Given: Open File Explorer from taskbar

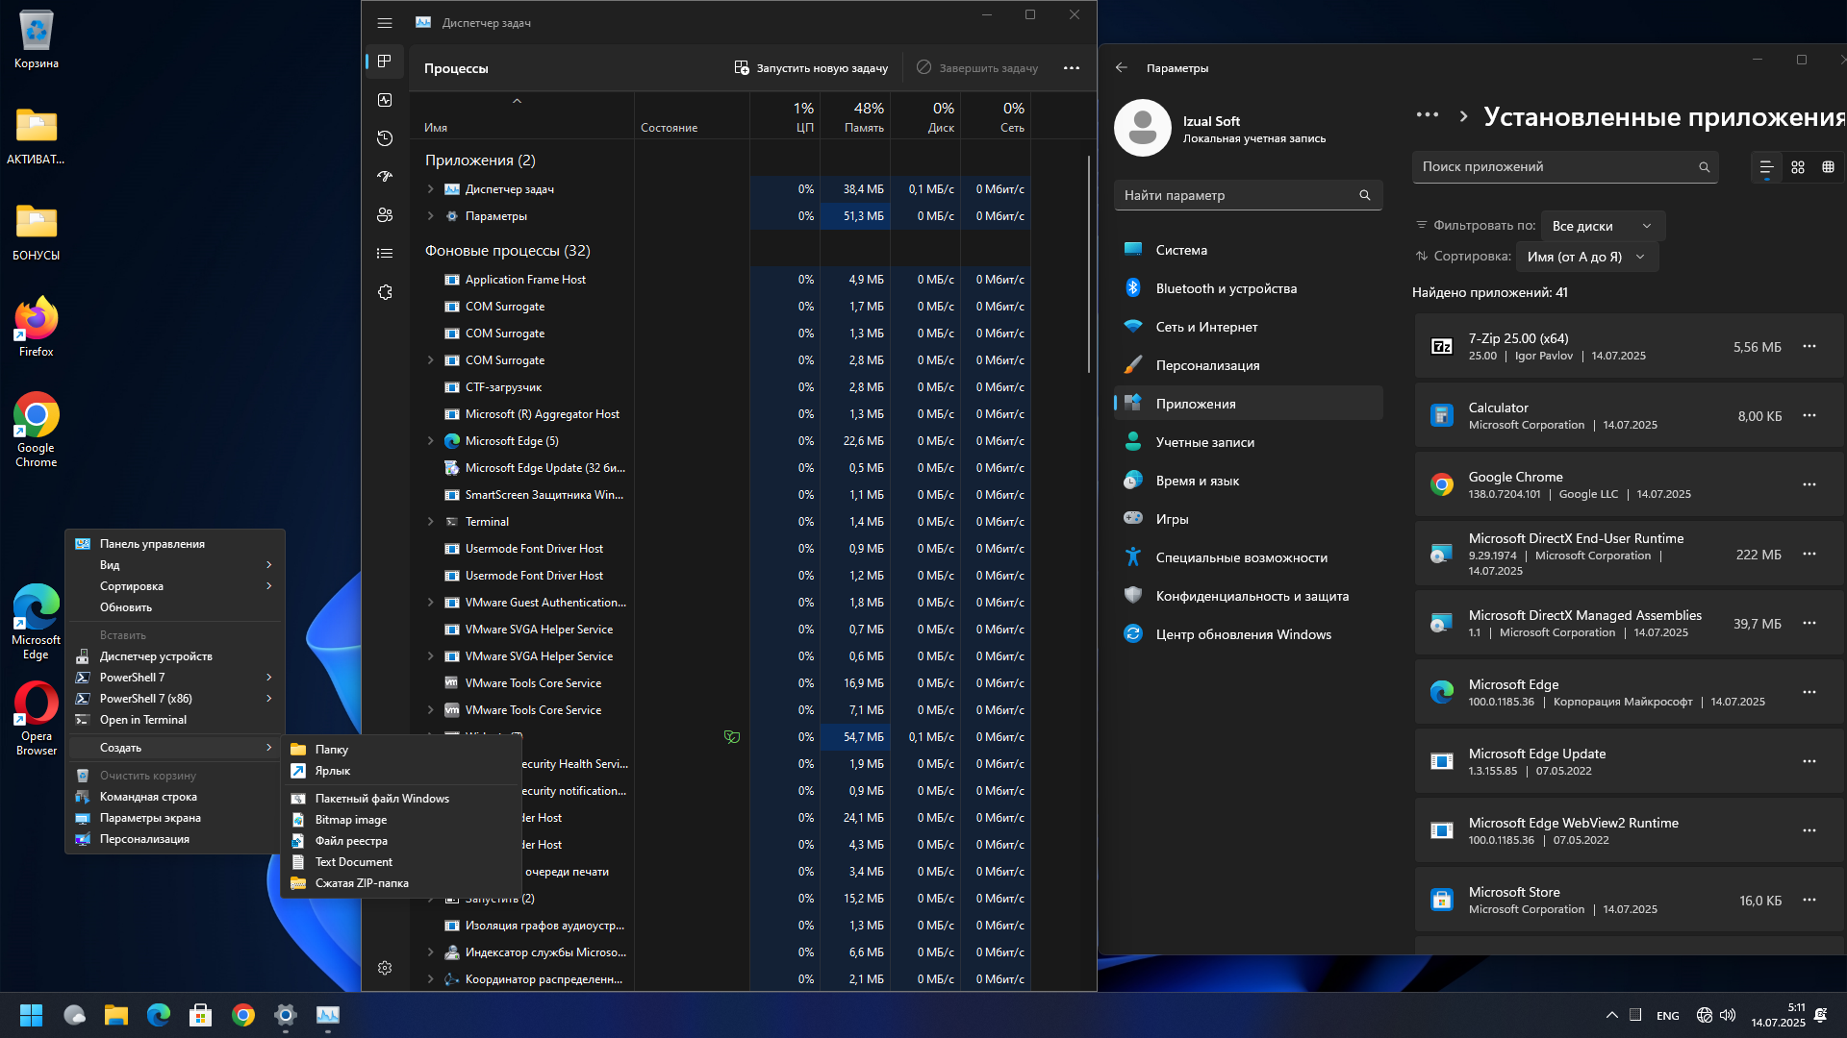Looking at the screenshot, I should (x=116, y=1015).
